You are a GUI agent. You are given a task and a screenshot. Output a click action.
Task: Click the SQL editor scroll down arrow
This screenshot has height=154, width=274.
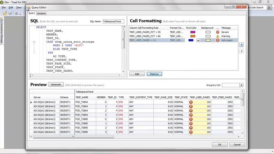pyautogui.click(x=123, y=71)
